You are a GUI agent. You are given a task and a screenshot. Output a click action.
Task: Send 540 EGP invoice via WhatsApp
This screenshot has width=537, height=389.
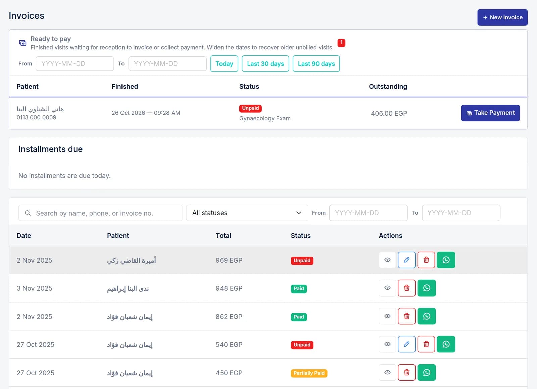click(x=446, y=344)
